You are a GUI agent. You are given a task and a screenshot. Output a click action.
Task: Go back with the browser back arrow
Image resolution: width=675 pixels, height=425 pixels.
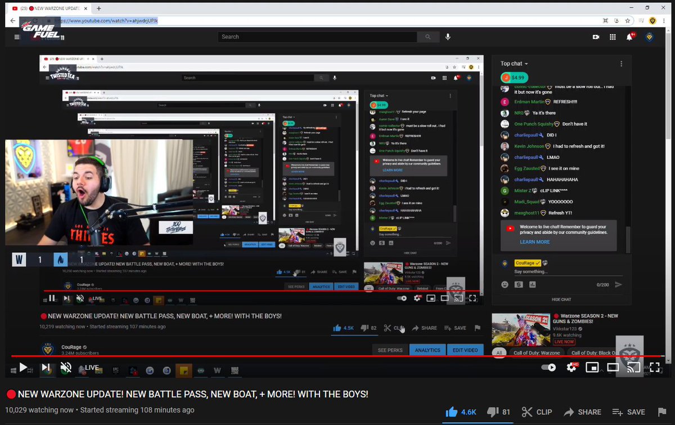[x=13, y=20]
